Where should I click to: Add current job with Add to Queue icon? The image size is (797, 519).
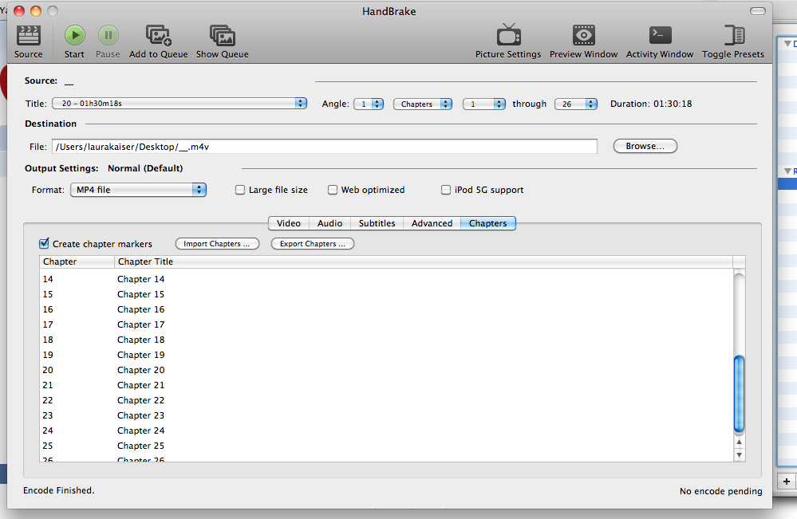tap(159, 35)
